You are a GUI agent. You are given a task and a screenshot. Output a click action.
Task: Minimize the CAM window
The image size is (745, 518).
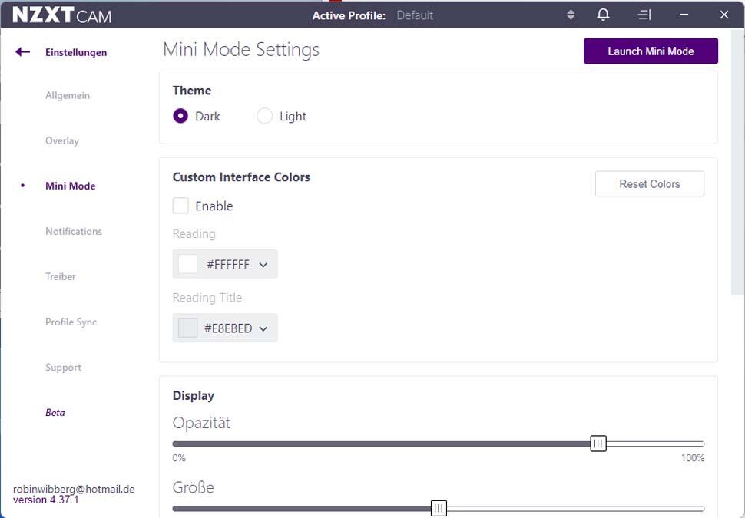click(x=684, y=15)
